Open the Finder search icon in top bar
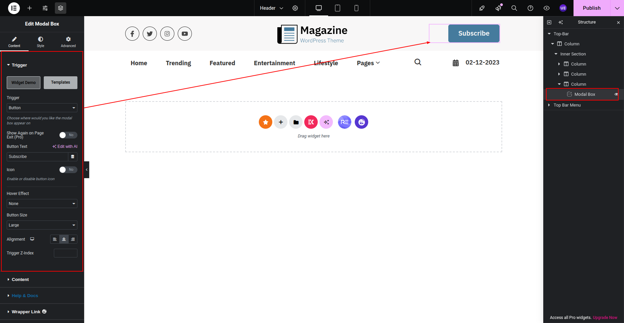624x323 pixels. coord(514,8)
